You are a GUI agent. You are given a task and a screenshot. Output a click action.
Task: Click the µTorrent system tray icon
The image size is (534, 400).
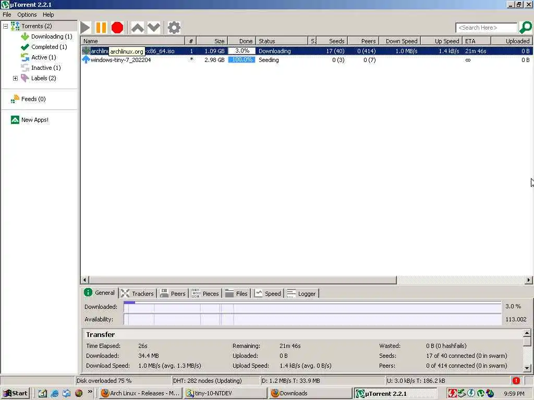[480, 394]
